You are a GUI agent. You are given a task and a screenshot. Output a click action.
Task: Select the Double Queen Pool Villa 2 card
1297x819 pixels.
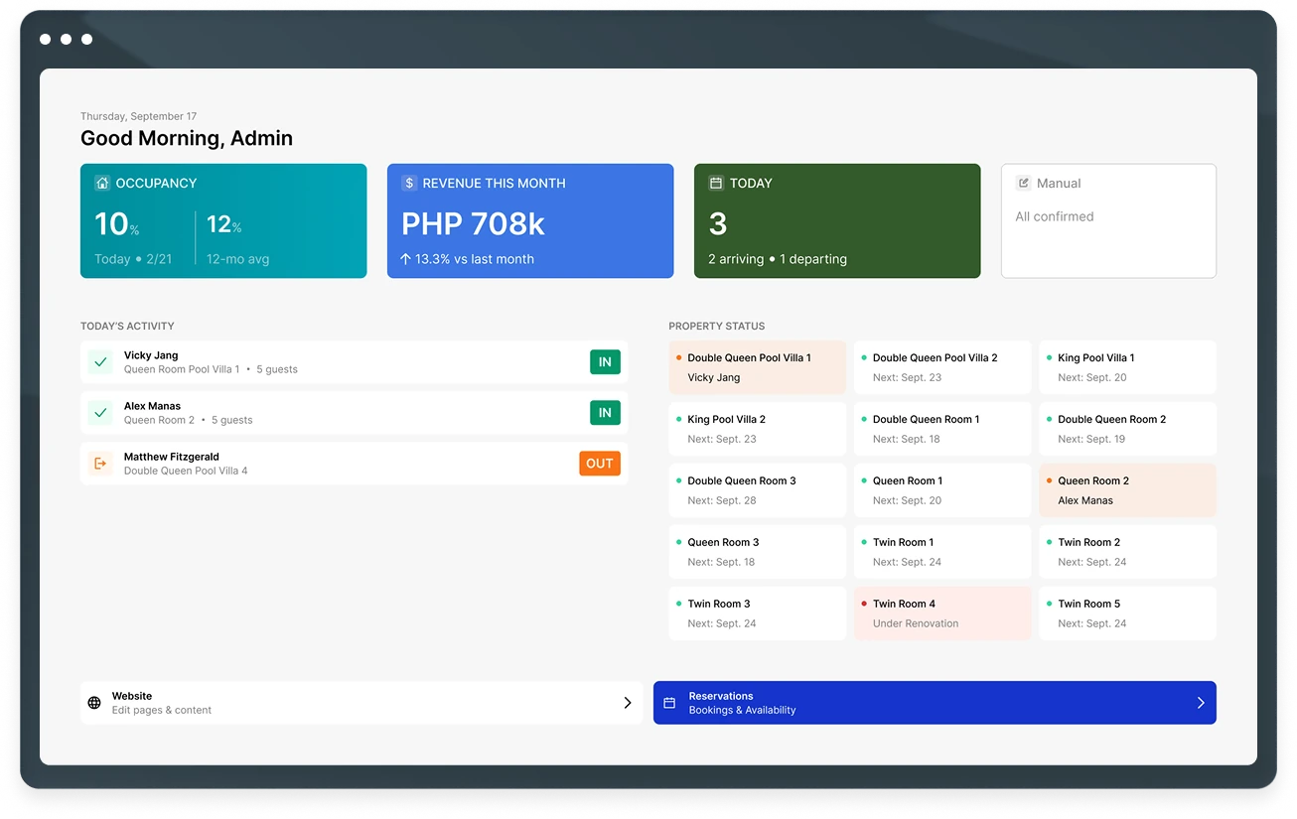[x=942, y=367]
